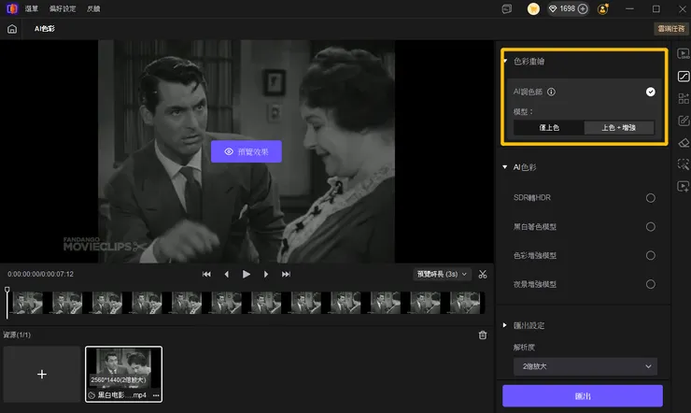The width and height of the screenshot is (691, 413).
Task: Open the screen feedback icon in title bar
Action: (x=507, y=8)
